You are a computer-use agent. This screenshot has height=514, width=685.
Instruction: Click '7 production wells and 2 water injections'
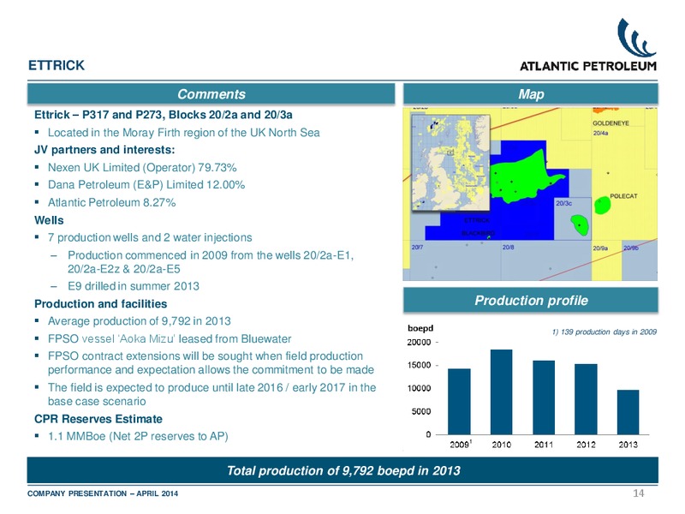point(150,237)
